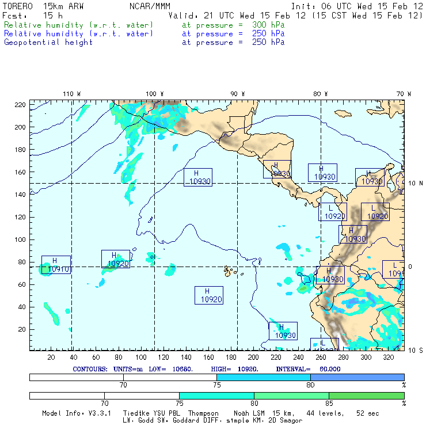
Task: Click the '320' tick label on the bottom axis
Action: point(388,357)
